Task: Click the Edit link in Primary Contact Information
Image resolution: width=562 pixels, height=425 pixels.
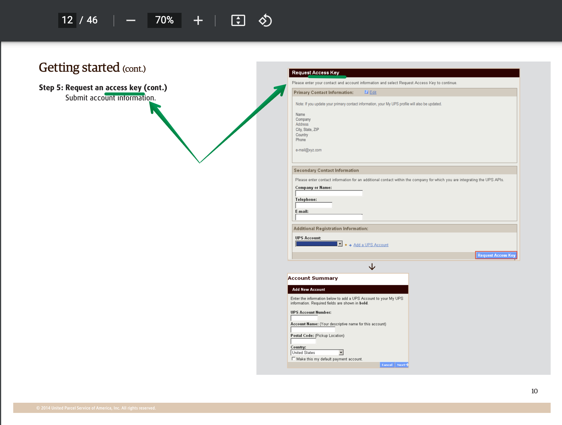Action: [373, 92]
